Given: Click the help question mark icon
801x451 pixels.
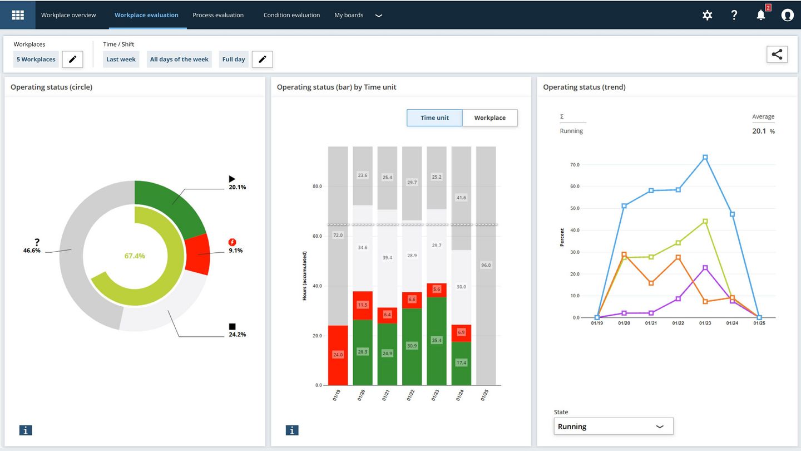Looking at the screenshot, I should pyautogui.click(x=734, y=15).
